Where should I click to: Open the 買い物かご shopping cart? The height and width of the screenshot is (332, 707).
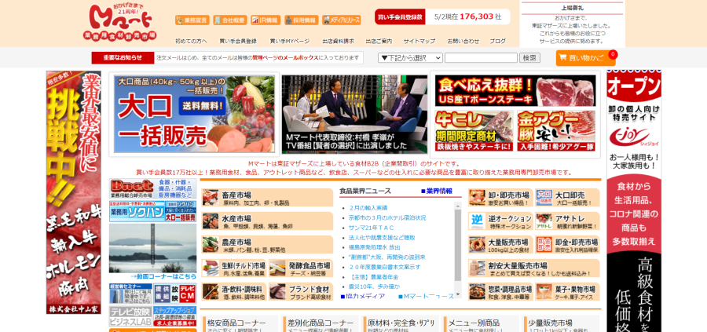[x=585, y=58]
